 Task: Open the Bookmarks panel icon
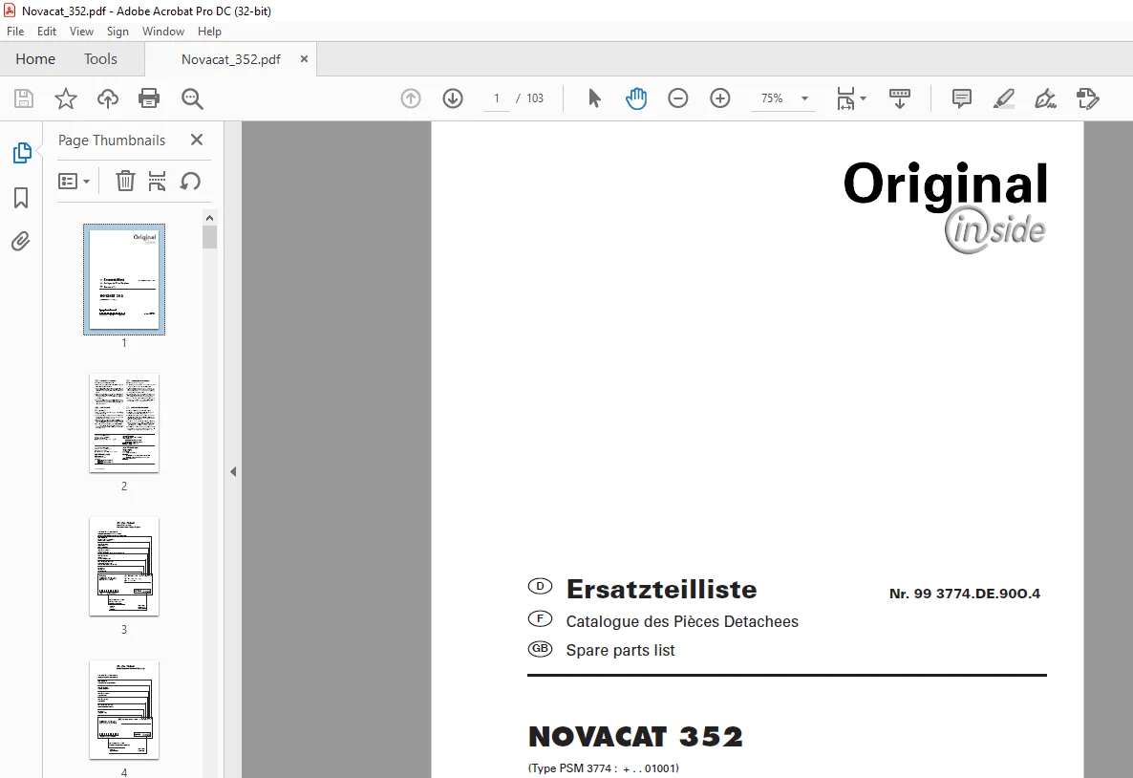pos(21,198)
